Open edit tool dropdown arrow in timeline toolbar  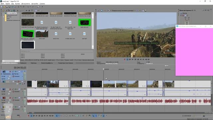pos(59,116)
